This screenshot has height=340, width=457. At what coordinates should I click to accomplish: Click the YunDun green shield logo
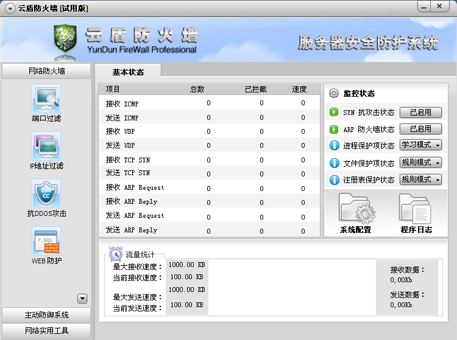click(x=65, y=39)
